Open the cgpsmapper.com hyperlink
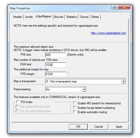The width and height of the screenshot is (140, 138). point(108,33)
